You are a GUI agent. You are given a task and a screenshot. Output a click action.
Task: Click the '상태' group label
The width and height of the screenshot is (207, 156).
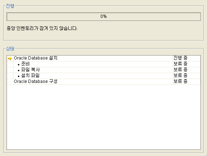click(10, 49)
